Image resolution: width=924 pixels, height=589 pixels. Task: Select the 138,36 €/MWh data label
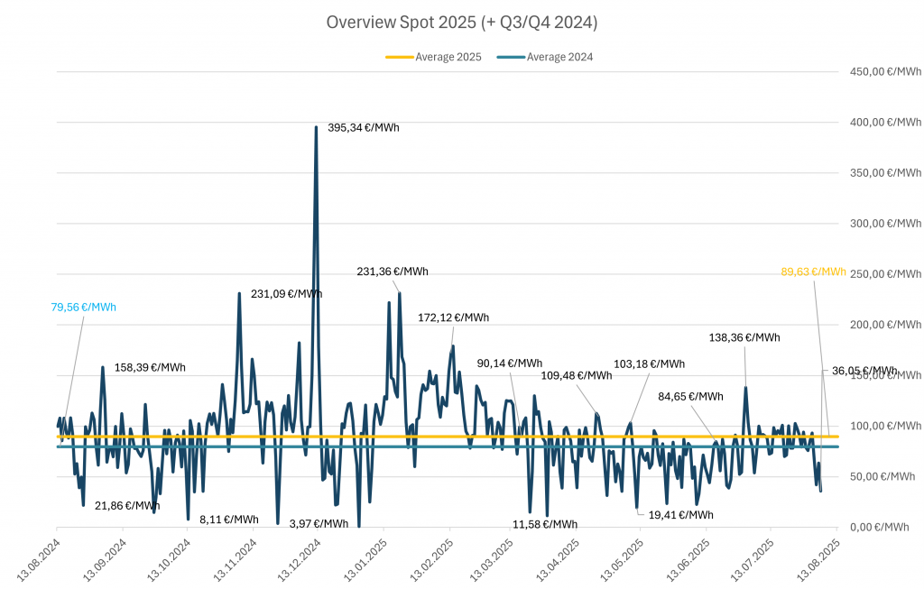(744, 337)
